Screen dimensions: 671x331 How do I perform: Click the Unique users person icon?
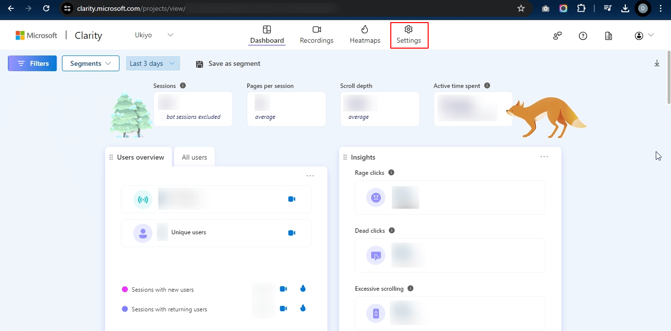143,233
